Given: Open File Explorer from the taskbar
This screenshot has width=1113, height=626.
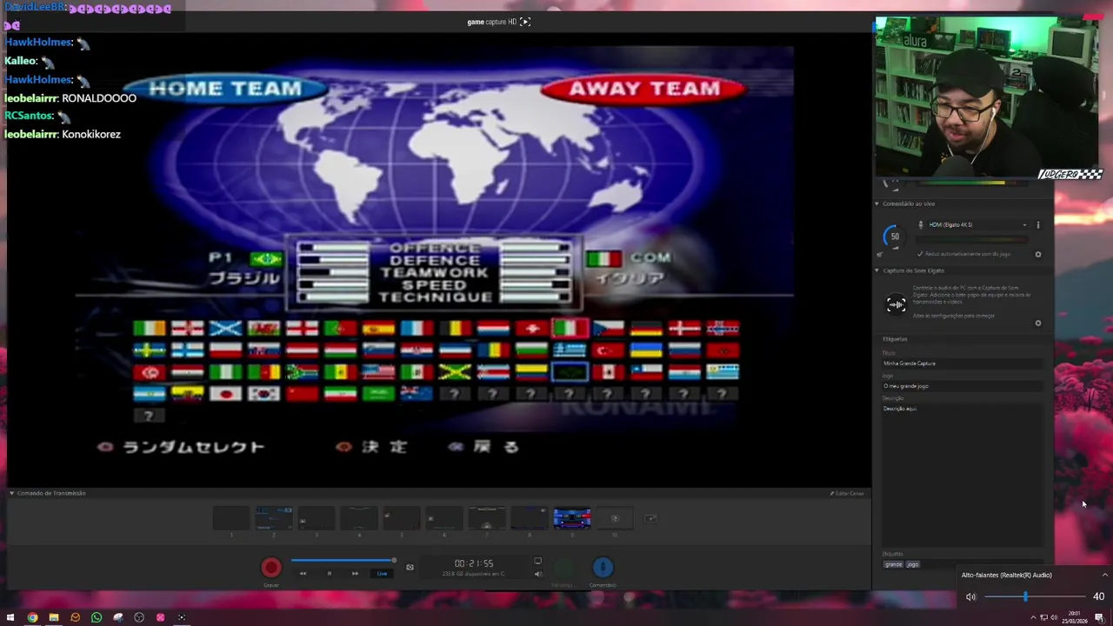Looking at the screenshot, I should [x=54, y=617].
